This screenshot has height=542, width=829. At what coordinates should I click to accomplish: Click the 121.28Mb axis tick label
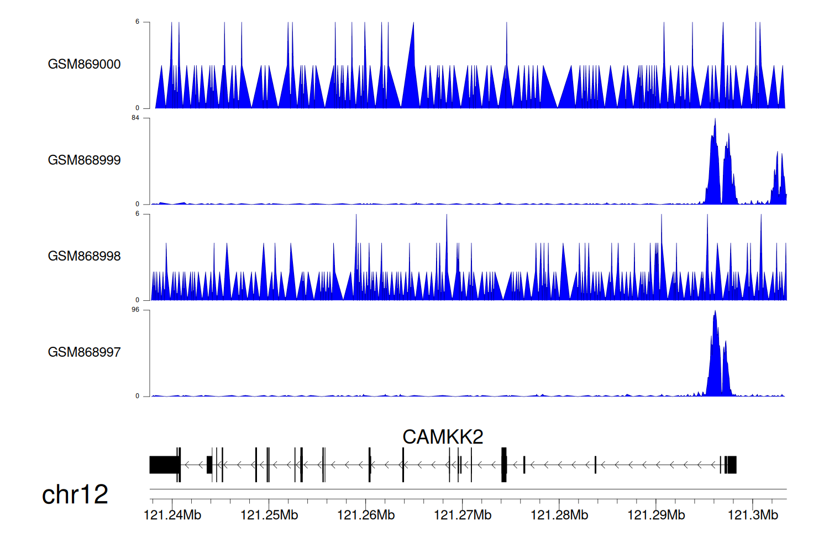(x=559, y=515)
